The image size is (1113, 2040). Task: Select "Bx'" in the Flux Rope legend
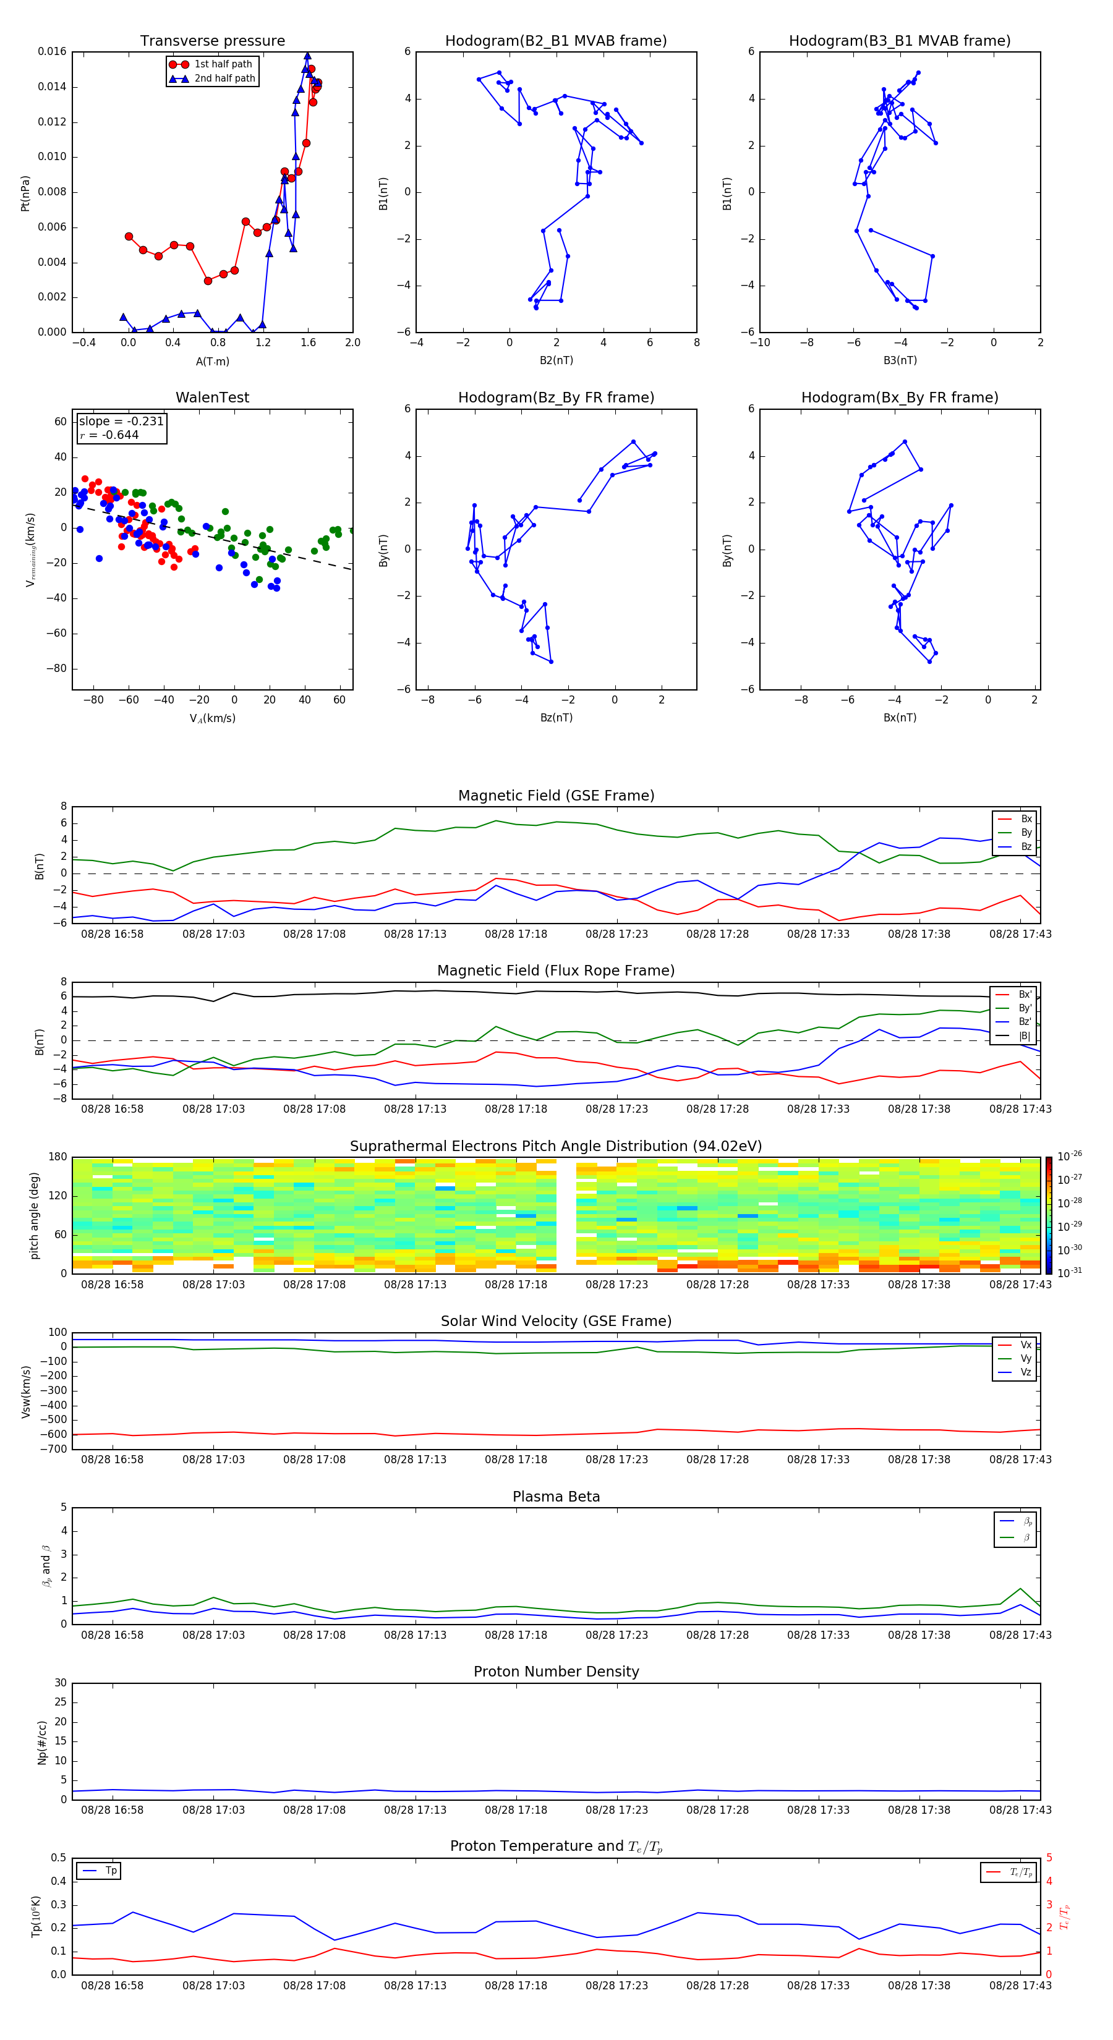coord(1014,995)
